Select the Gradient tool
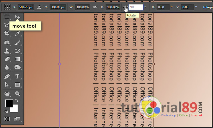Screen dimensions: 213x128 click(17, 59)
